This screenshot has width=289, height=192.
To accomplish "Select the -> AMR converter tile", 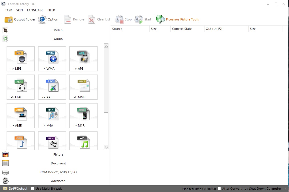I will (x=21, y=115).
